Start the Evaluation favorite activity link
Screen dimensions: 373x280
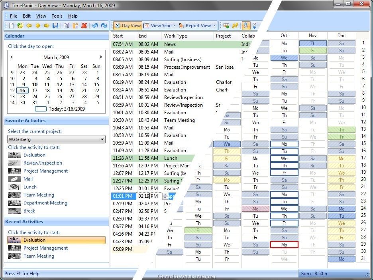pos(35,155)
